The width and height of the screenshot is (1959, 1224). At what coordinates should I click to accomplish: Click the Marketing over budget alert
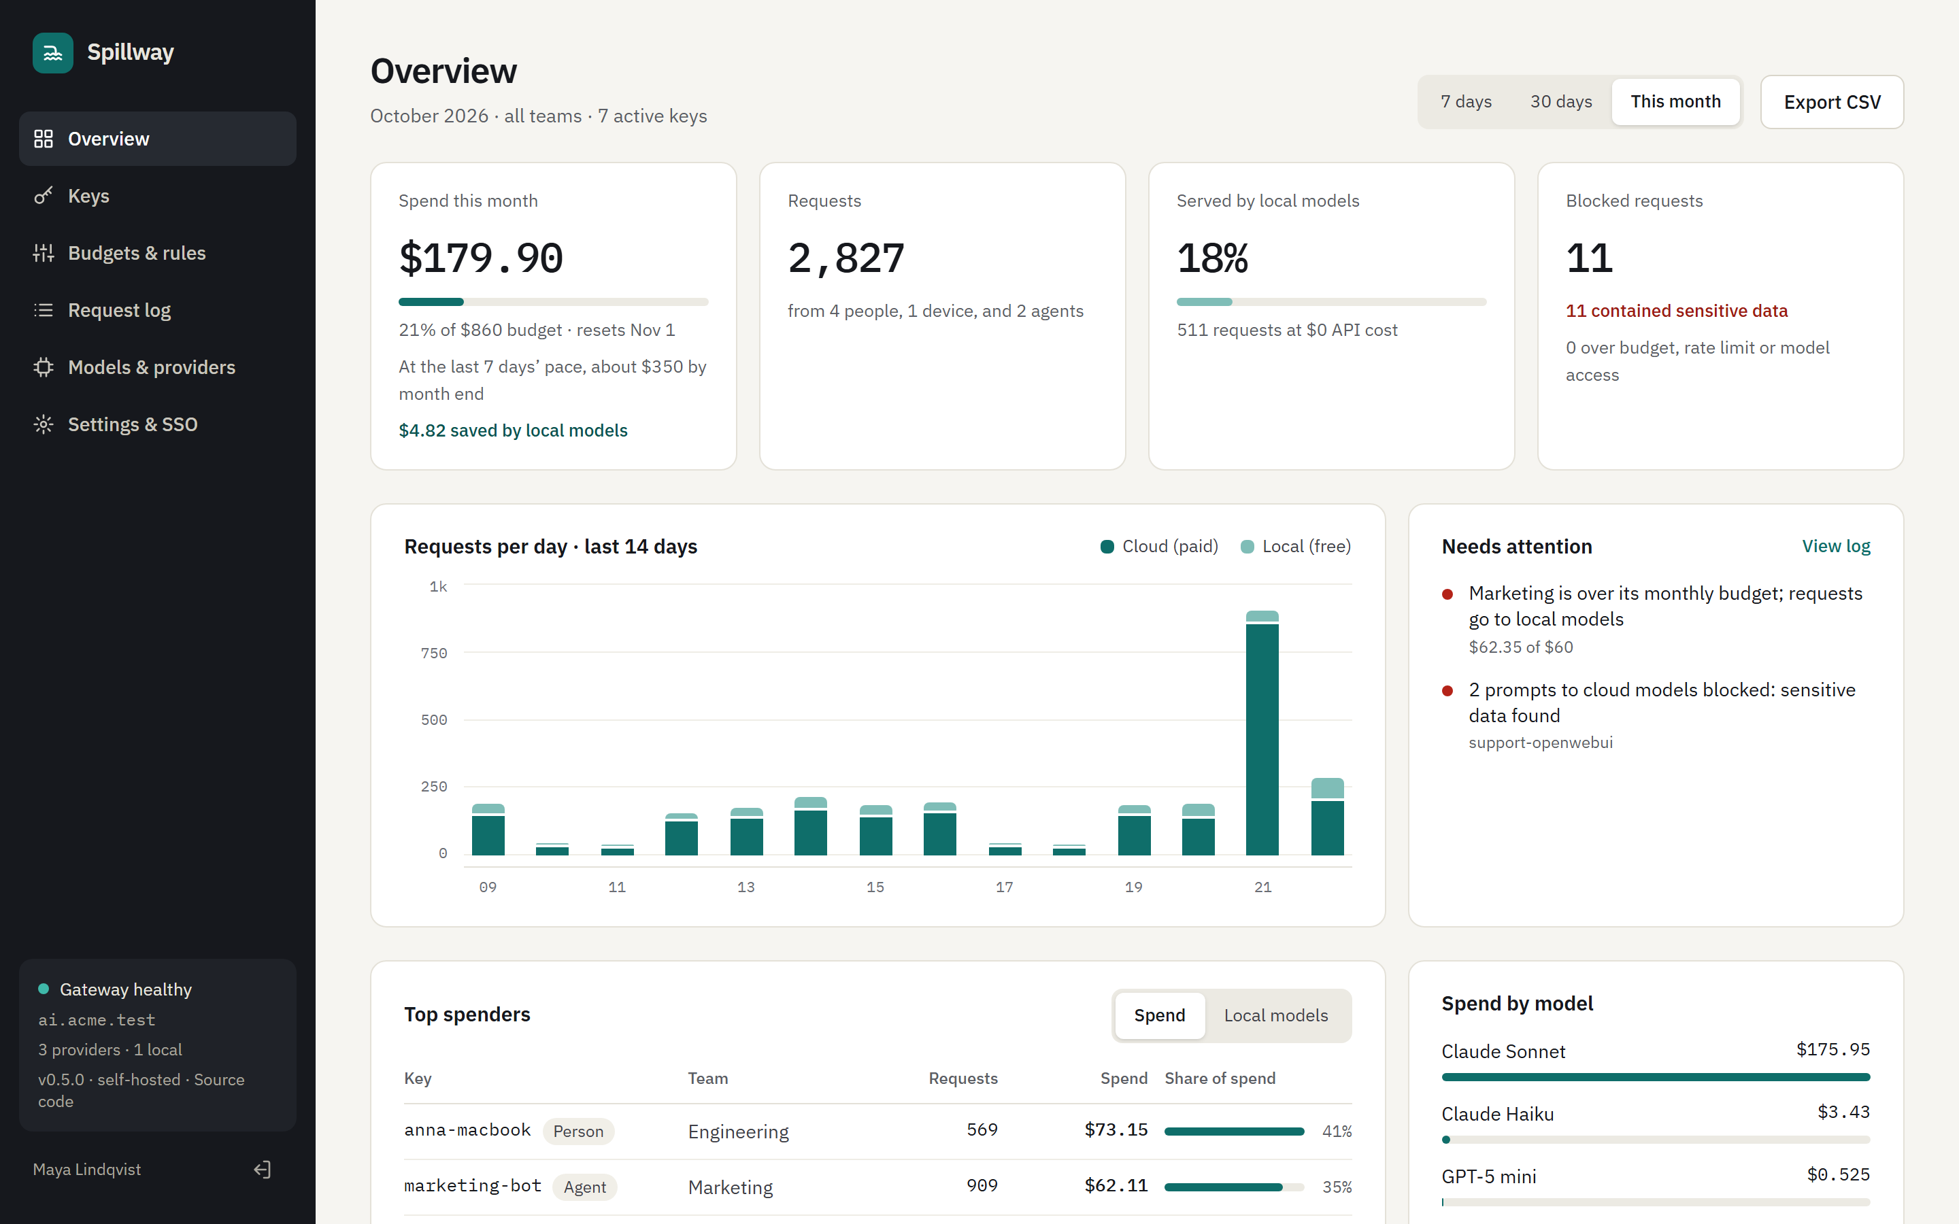[x=1656, y=619]
